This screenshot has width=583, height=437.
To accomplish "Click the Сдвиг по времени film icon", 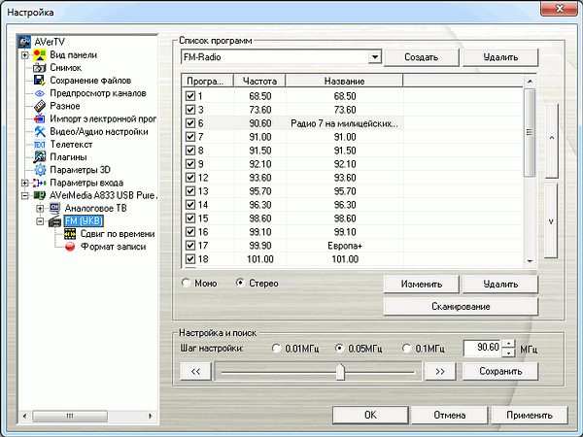I will (x=69, y=233).
